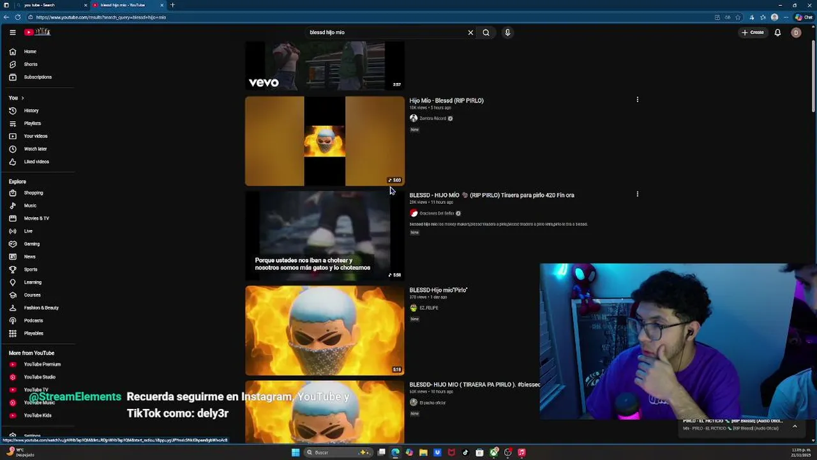
Task: Open YouTube notifications bell
Action: [x=777, y=33]
